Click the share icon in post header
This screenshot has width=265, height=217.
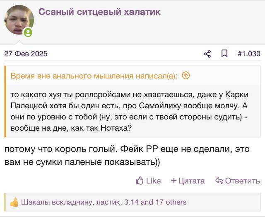pos(207,54)
